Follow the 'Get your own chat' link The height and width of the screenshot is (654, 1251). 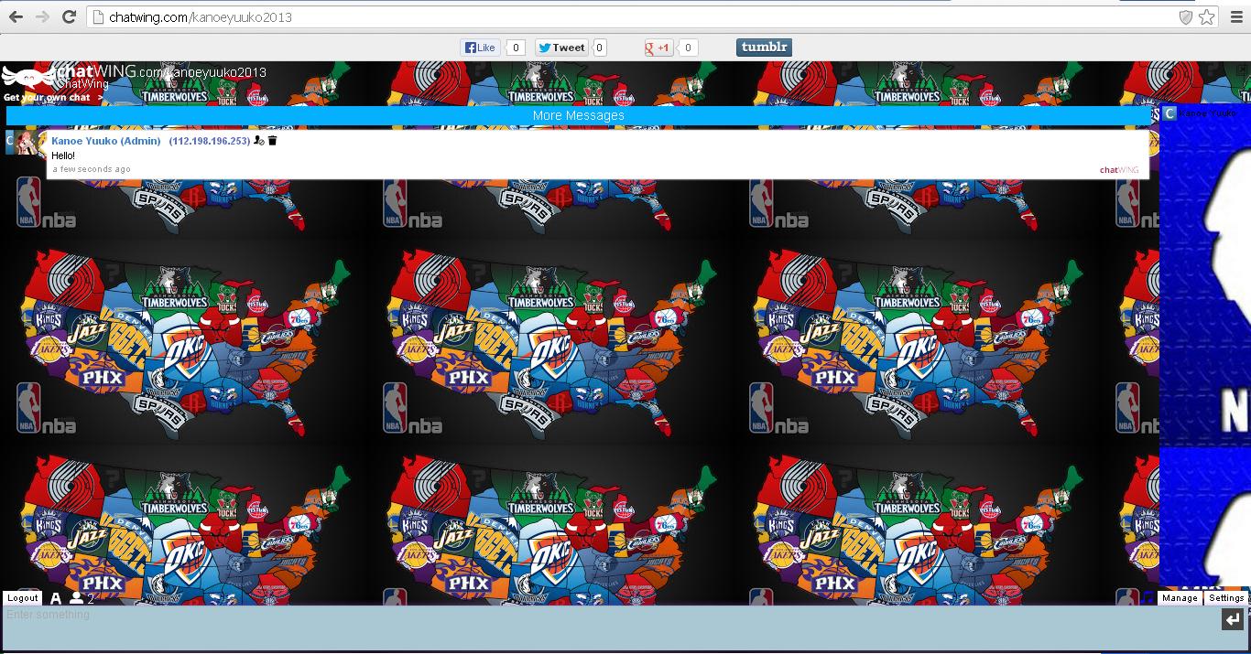52,97
